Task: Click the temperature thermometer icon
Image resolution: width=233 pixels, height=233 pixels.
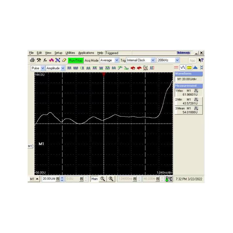Action: point(169,179)
